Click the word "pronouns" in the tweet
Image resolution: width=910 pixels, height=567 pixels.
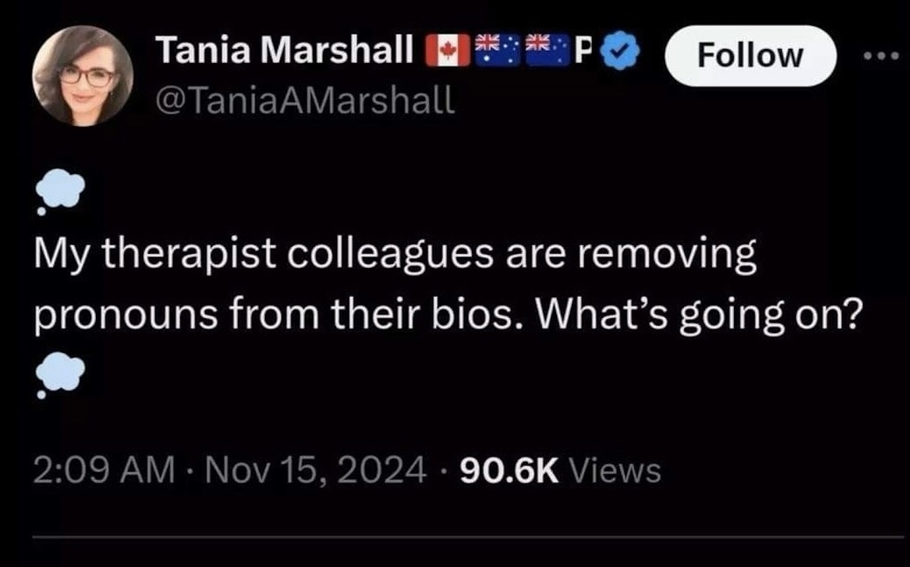[x=126, y=314]
